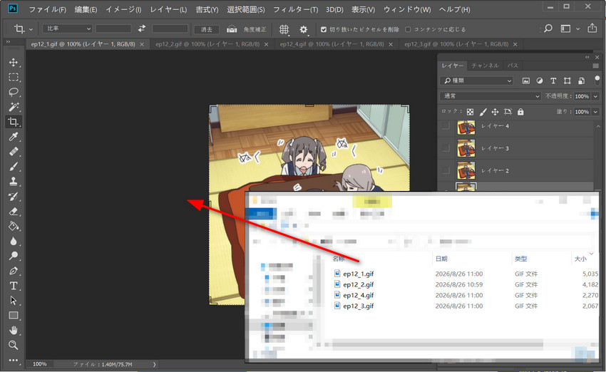606x372 pixels.
Task: Select the Rectangle shape tool
Action: click(x=14, y=316)
